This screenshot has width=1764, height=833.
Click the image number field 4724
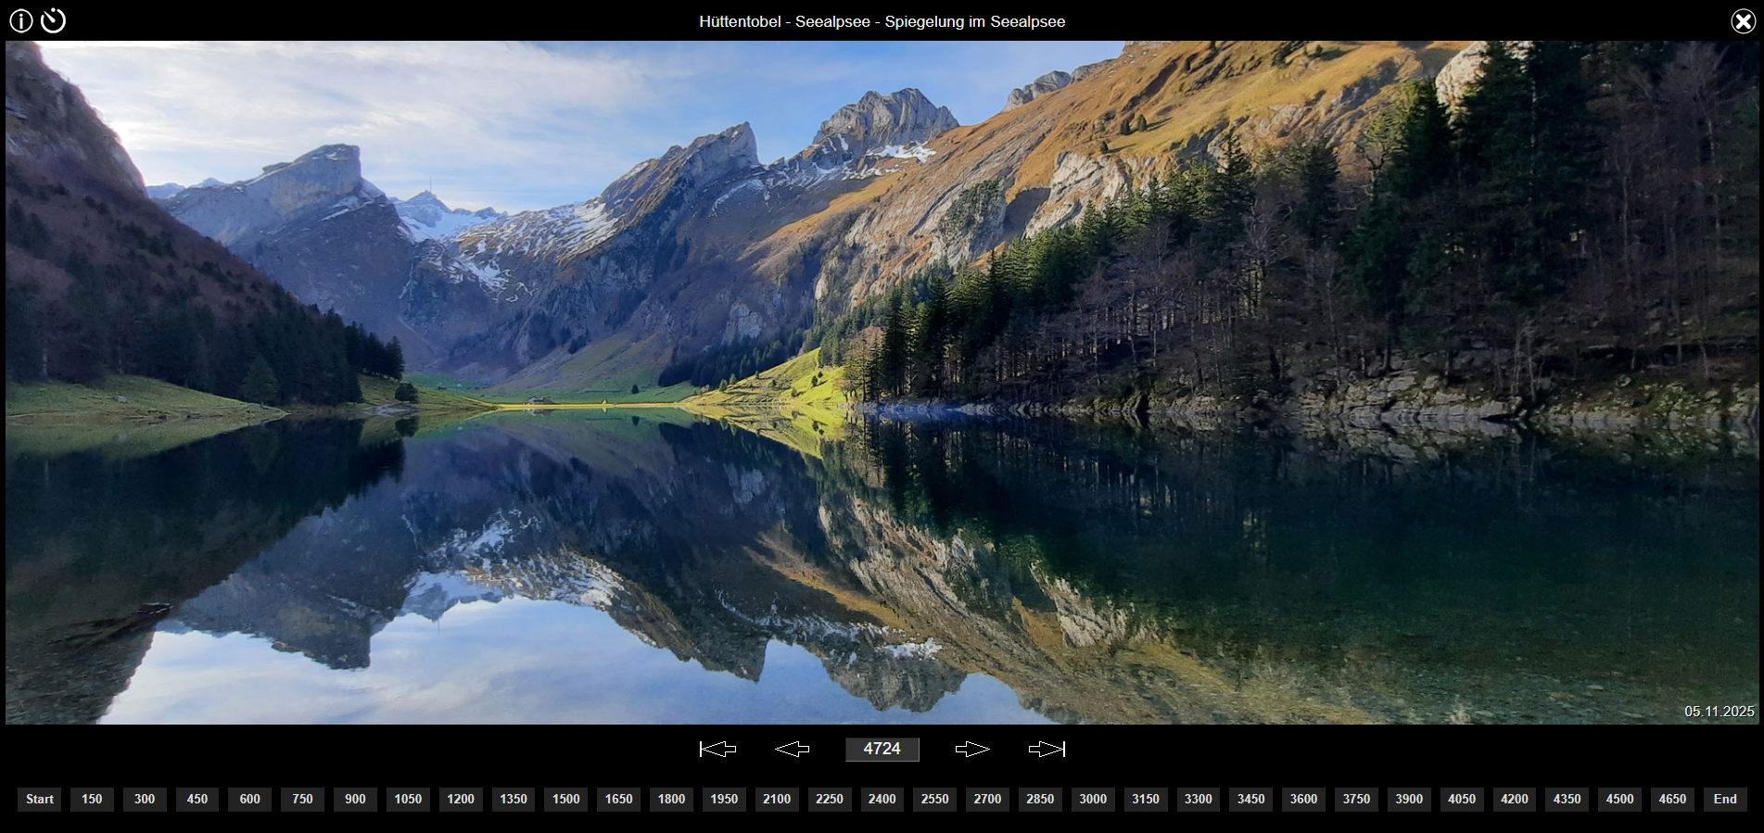(882, 749)
